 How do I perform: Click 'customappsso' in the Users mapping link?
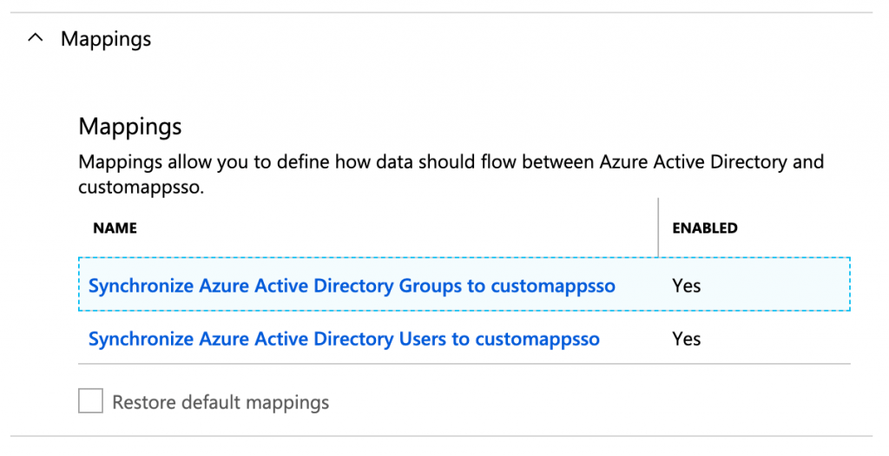[537, 340]
